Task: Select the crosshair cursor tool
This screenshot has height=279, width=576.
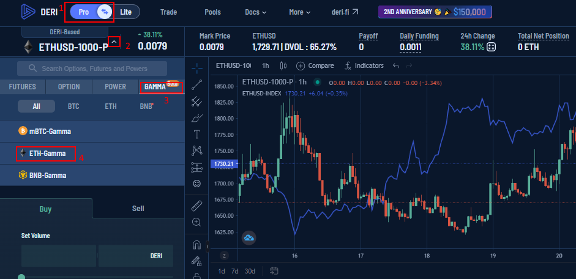Action: (197, 68)
